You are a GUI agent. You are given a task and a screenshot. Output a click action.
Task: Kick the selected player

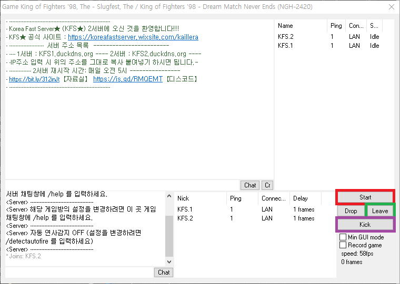365,225
